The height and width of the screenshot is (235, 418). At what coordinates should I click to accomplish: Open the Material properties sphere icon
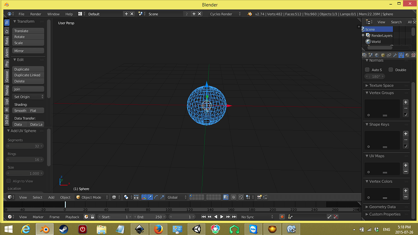[x=407, y=55]
